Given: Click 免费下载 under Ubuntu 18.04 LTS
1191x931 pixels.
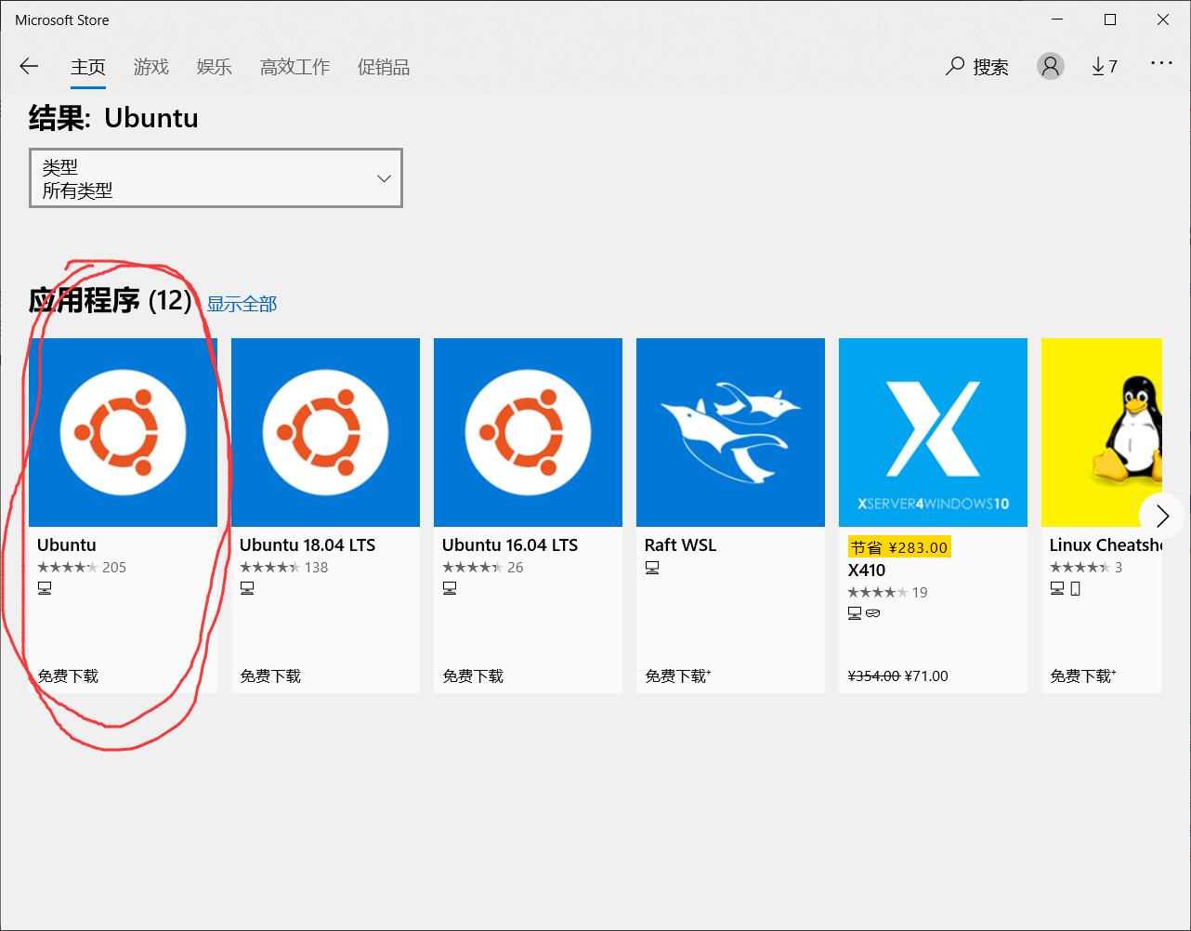Looking at the screenshot, I should 270,675.
